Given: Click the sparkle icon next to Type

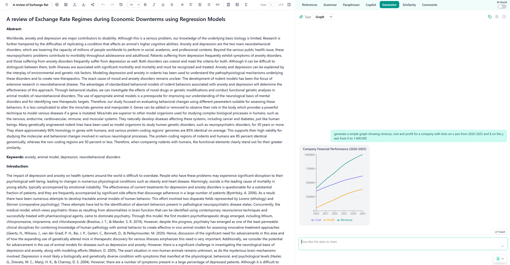Looking at the screenshot, I should click(x=301, y=17).
